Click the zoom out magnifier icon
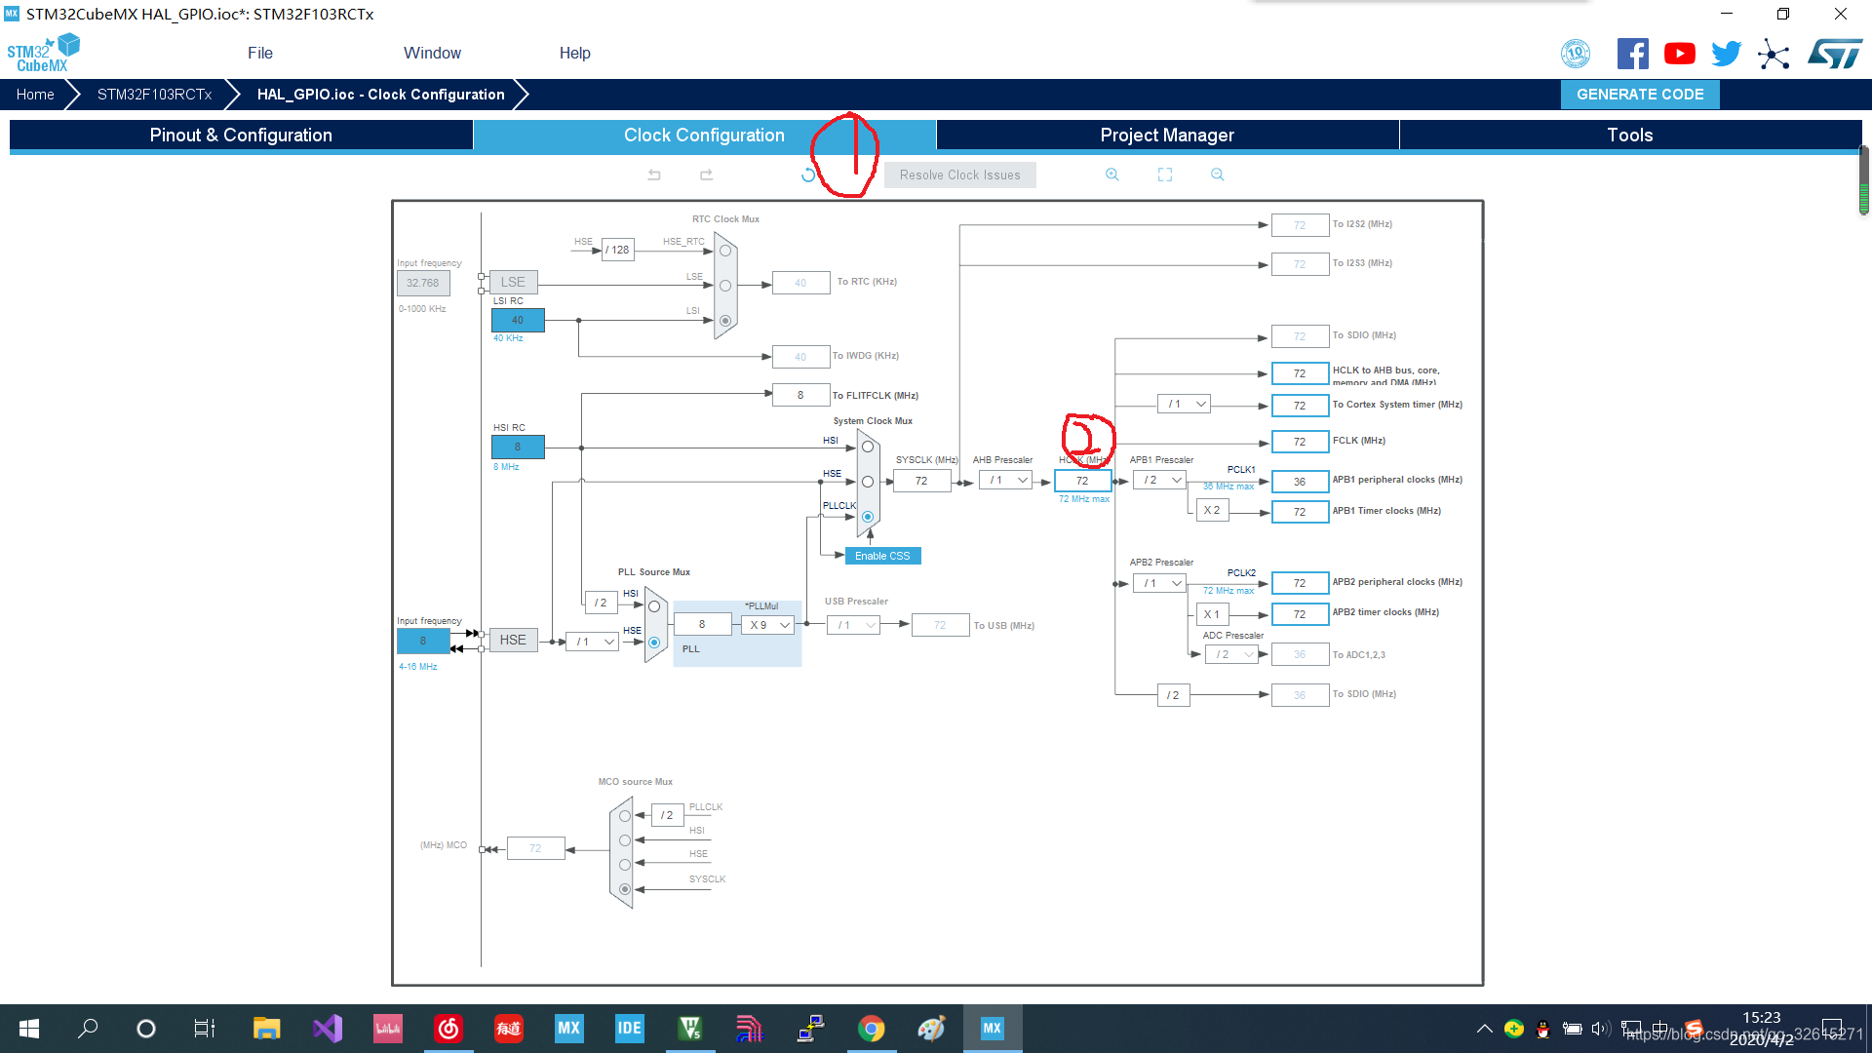 click(x=1218, y=173)
